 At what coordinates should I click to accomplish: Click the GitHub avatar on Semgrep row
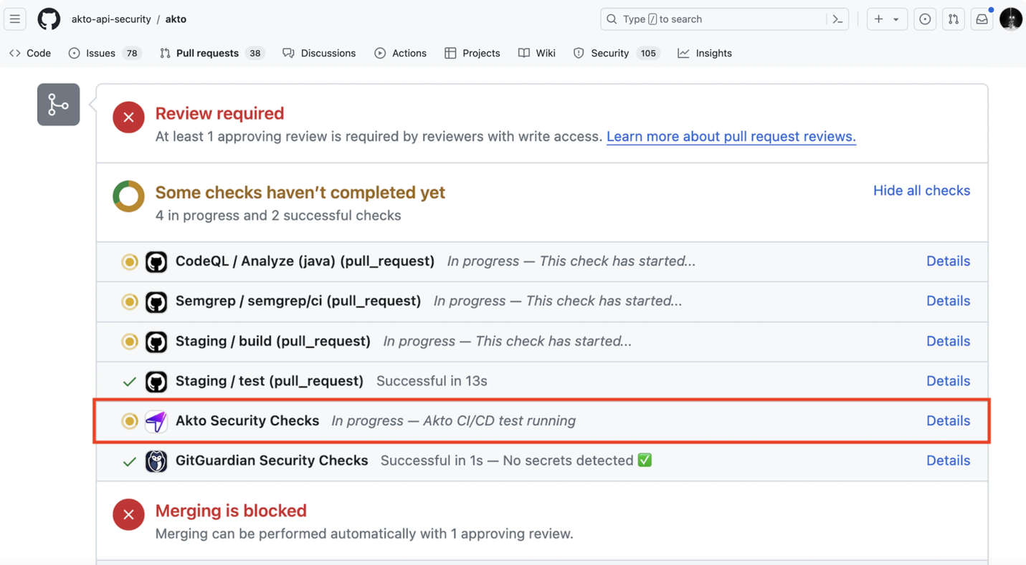tap(156, 302)
